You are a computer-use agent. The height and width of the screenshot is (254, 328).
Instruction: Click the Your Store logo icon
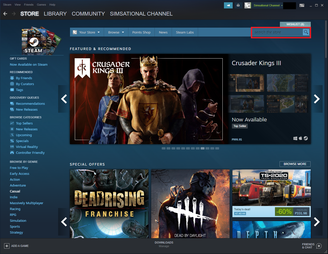(75, 32)
